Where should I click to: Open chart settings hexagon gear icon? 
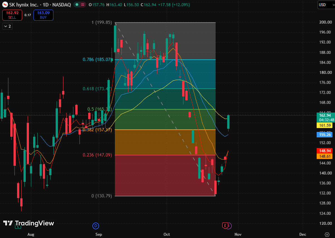pos(327,234)
